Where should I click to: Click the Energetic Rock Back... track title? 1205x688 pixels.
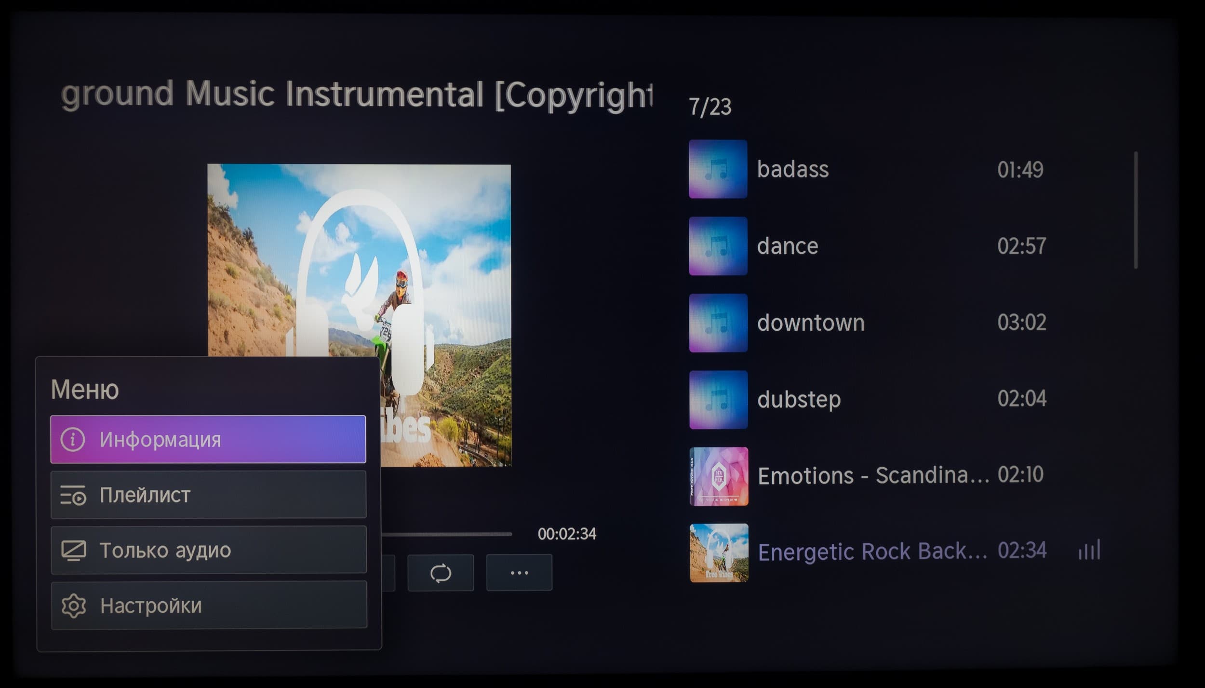[872, 552]
